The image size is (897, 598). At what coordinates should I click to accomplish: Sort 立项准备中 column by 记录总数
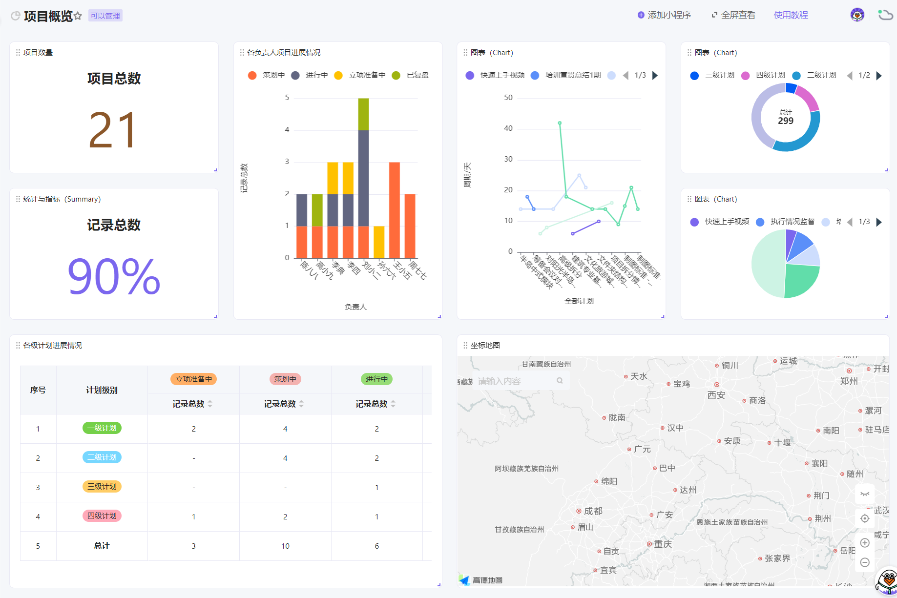point(210,404)
